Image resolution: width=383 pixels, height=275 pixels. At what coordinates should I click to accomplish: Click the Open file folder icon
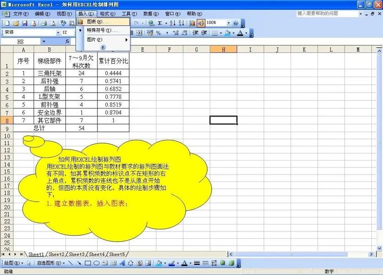tap(16, 23)
